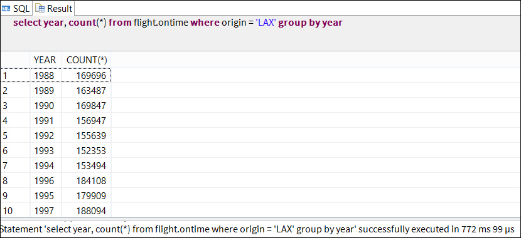Click the SQL tab icon

pyautogui.click(x=6, y=8)
